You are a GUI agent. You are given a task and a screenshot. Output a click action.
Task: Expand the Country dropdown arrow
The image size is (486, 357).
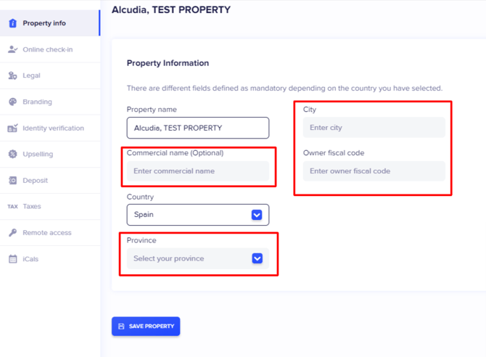(256, 215)
